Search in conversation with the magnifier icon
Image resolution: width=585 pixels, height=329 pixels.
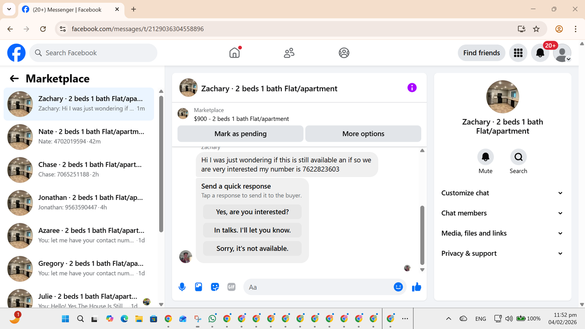(x=518, y=157)
